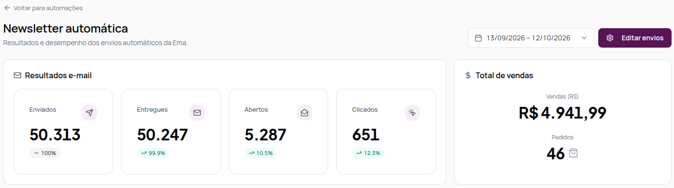Click the Editar envios button
674x188 pixels.
coord(635,38)
